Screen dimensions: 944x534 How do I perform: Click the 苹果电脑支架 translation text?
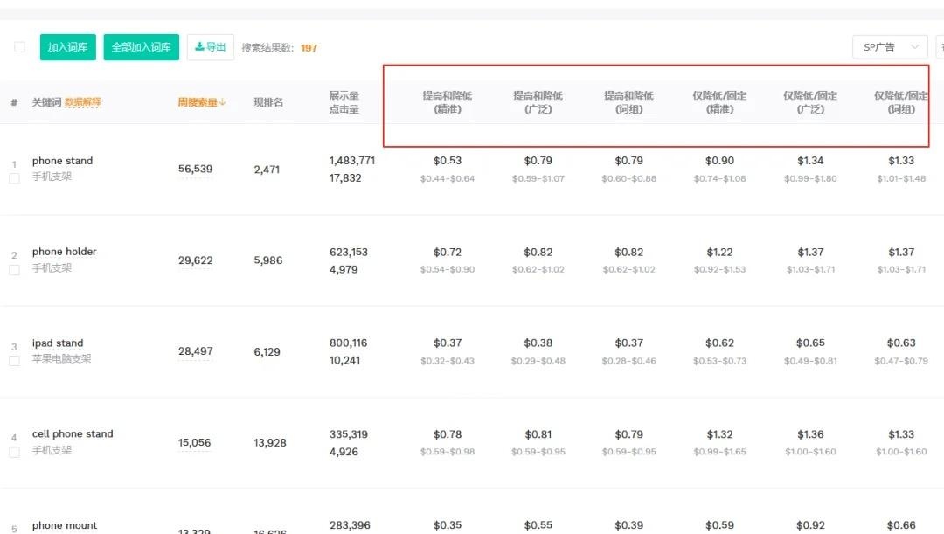61,359
